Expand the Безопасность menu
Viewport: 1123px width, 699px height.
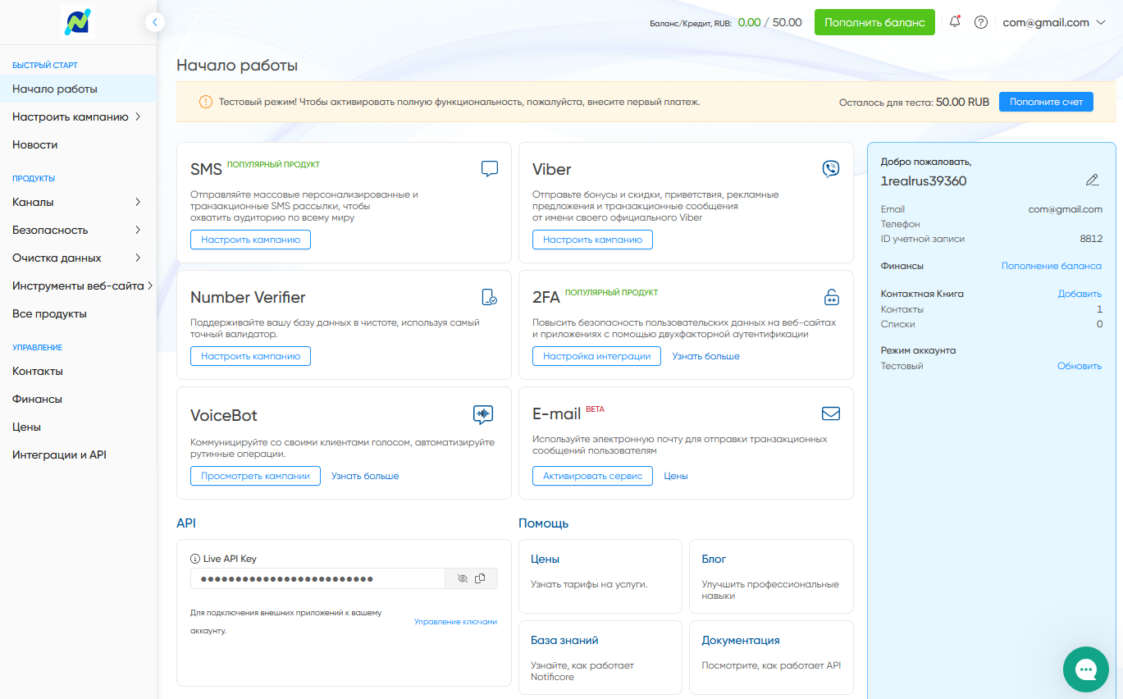tap(78, 230)
